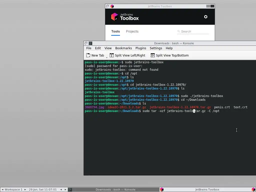Viewport: 256px width, 192px height.
Task: Click the Workspace 1 label in taskbar
Action: click(13, 189)
